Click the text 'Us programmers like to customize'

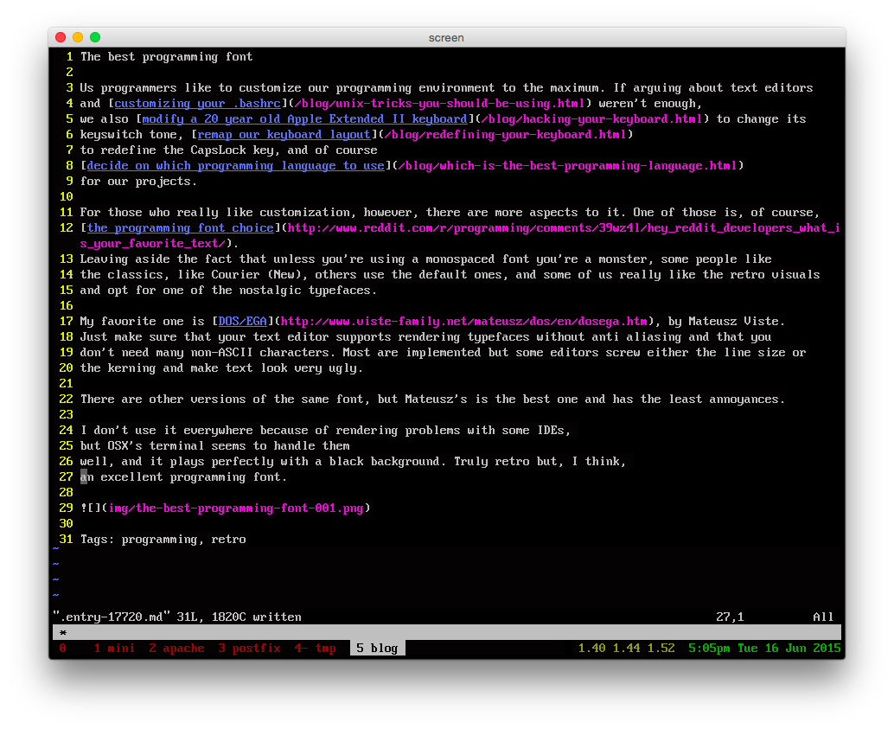(190, 88)
